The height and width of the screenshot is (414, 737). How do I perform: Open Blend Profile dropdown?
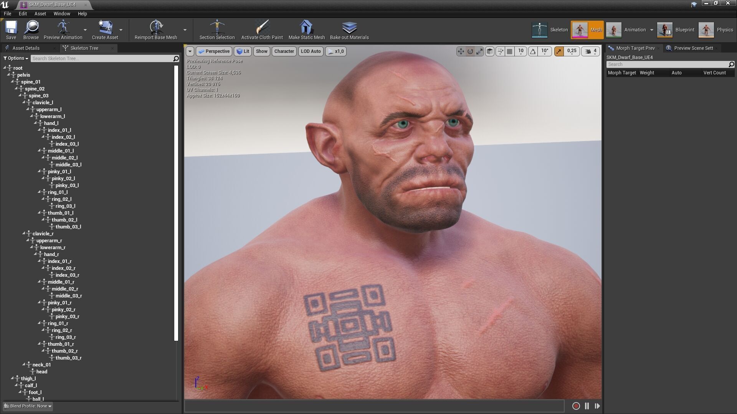point(28,406)
